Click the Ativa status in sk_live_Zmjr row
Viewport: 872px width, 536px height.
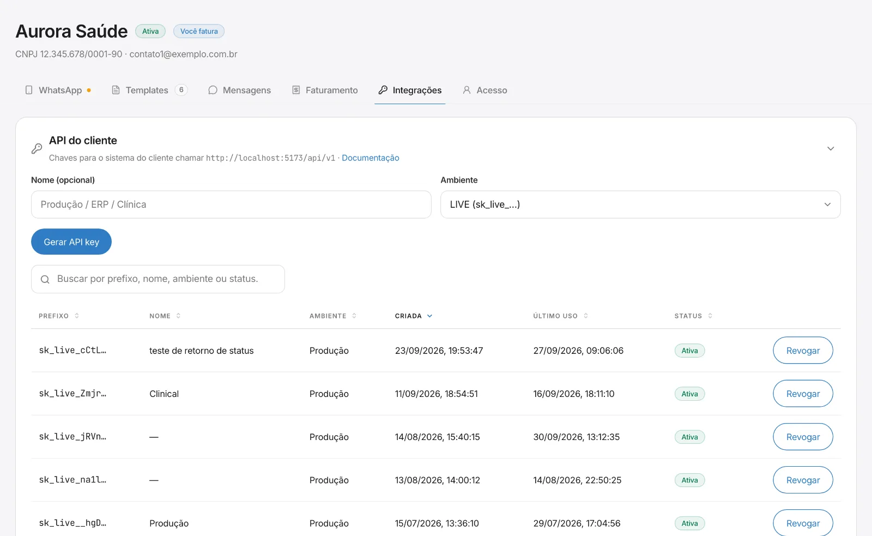pyautogui.click(x=689, y=394)
